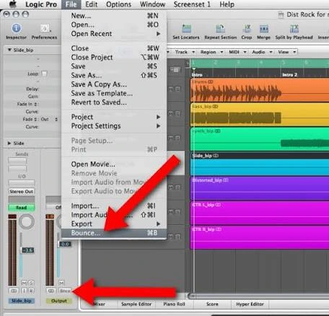
Task: Click the Set Locators toolbar icon
Action: point(186,29)
